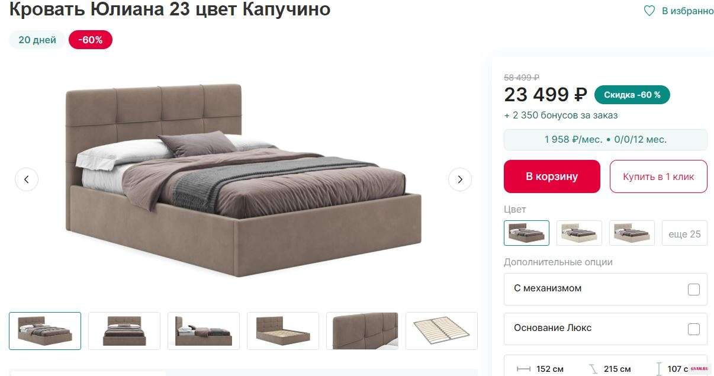Viewport: 714px width, 376px height.
Task: Select the cappuccino brown color swatch
Action: (x=526, y=233)
